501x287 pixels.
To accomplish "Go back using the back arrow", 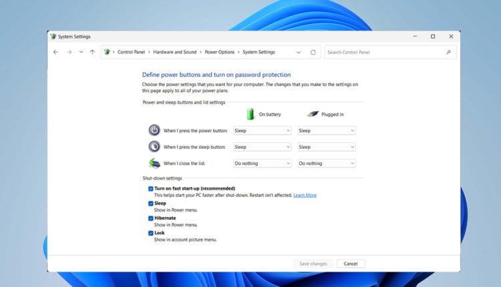I will pyautogui.click(x=56, y=52).
